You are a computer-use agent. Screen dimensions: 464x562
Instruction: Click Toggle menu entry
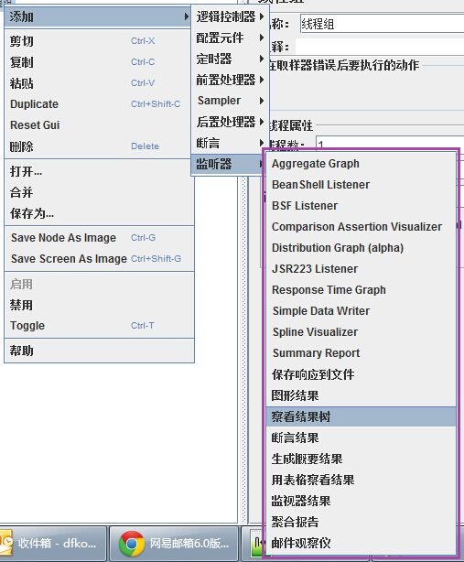[99, 326]
